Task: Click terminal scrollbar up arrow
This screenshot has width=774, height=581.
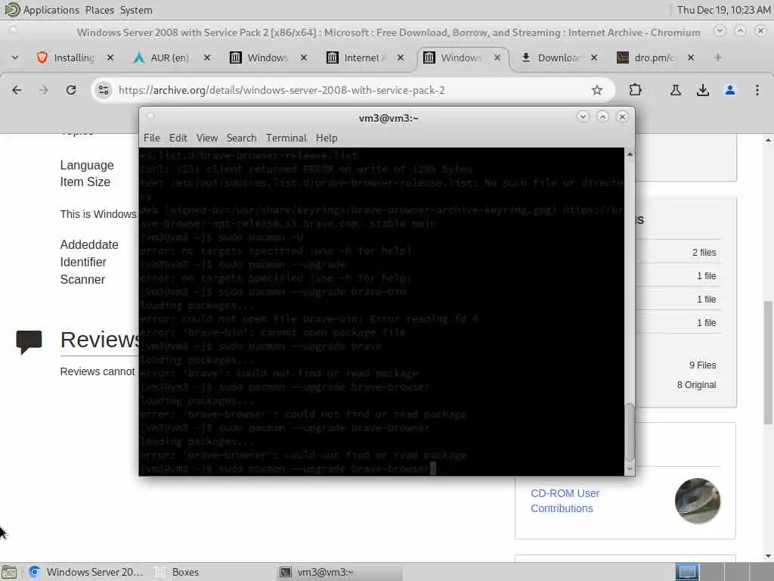Action: coord(630,154)
